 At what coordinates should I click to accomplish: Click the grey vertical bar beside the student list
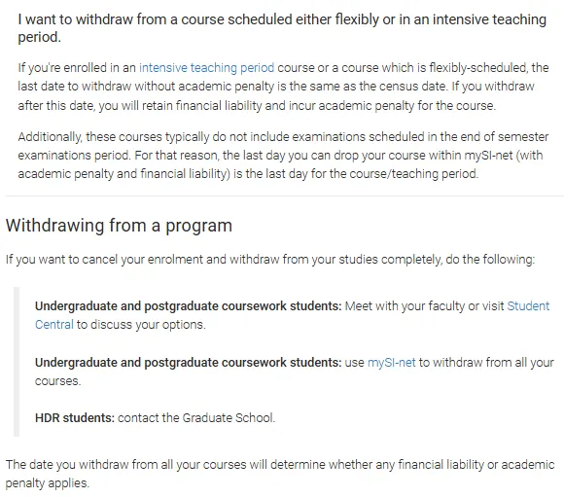17,362
